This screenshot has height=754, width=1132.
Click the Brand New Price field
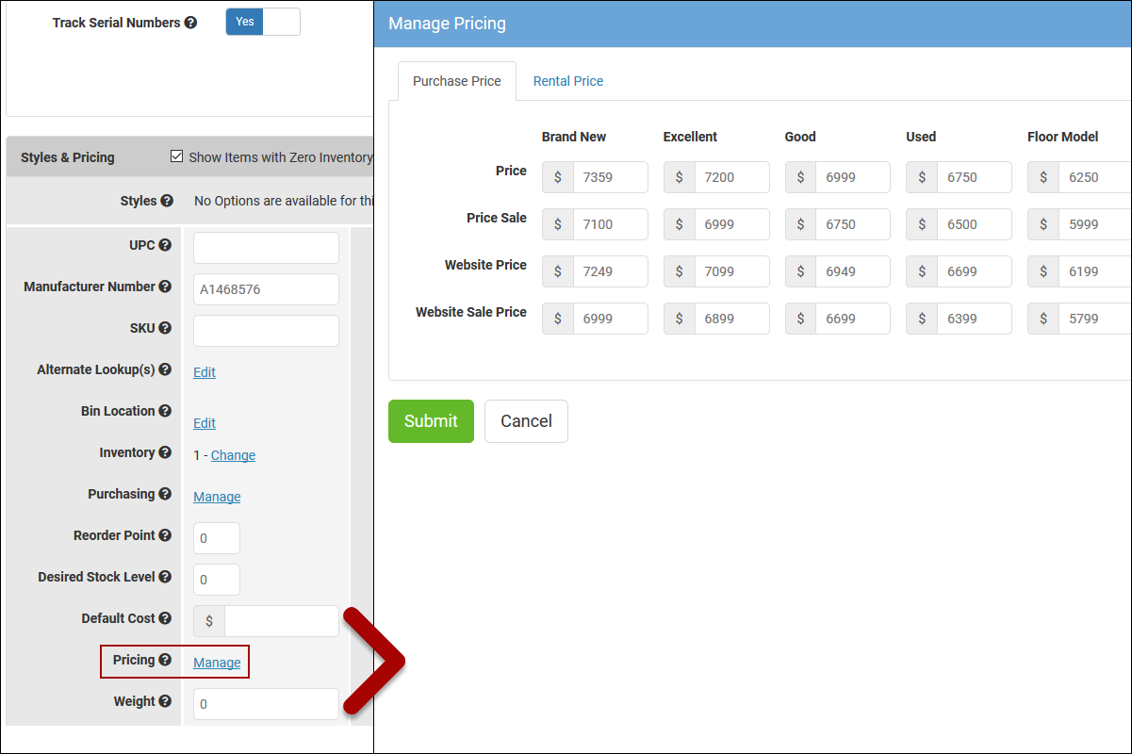[x=610, y=177]
